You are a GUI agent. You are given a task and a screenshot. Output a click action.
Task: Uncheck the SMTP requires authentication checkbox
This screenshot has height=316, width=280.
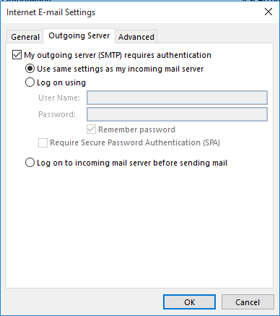pyautogui.click(x=17, y=55)
